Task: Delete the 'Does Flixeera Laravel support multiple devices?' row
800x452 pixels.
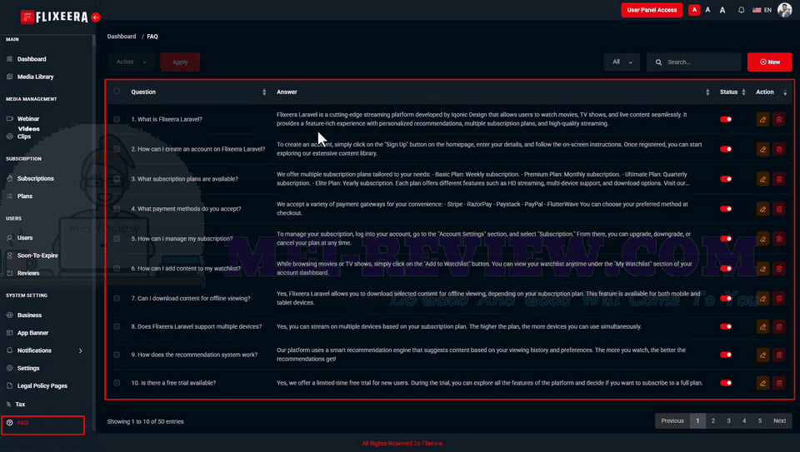Action: (779, 326)
